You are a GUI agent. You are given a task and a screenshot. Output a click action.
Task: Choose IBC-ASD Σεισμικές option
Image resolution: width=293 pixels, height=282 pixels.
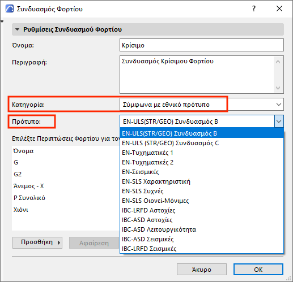pos(202,239)
